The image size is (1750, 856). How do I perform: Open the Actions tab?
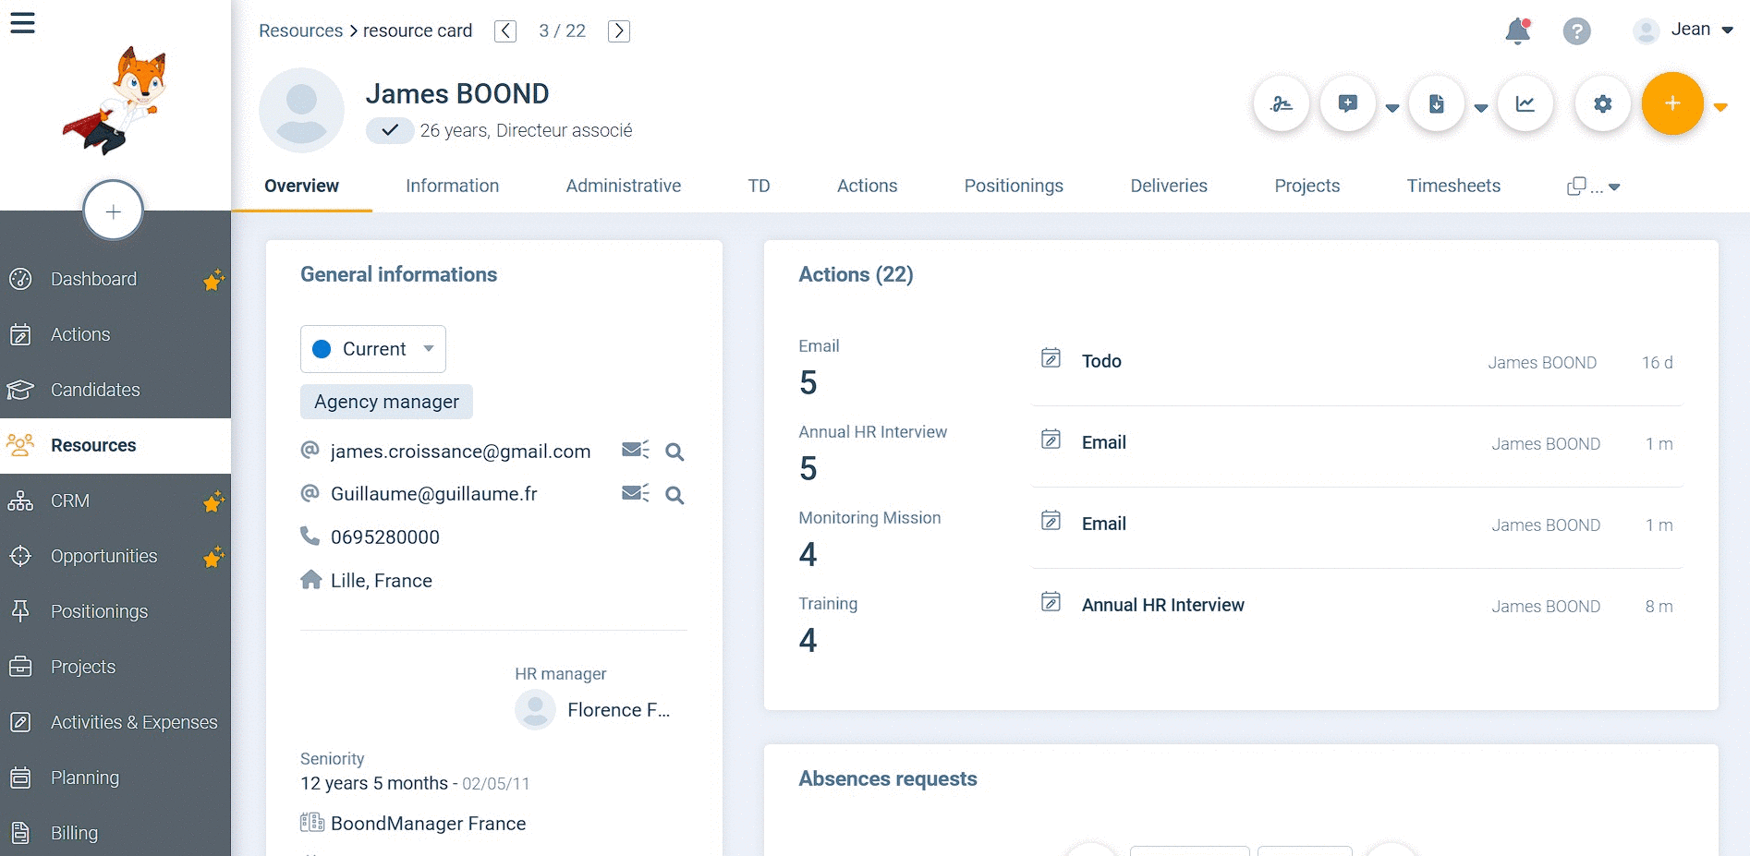pyautogui.click(x=867, y=186)
